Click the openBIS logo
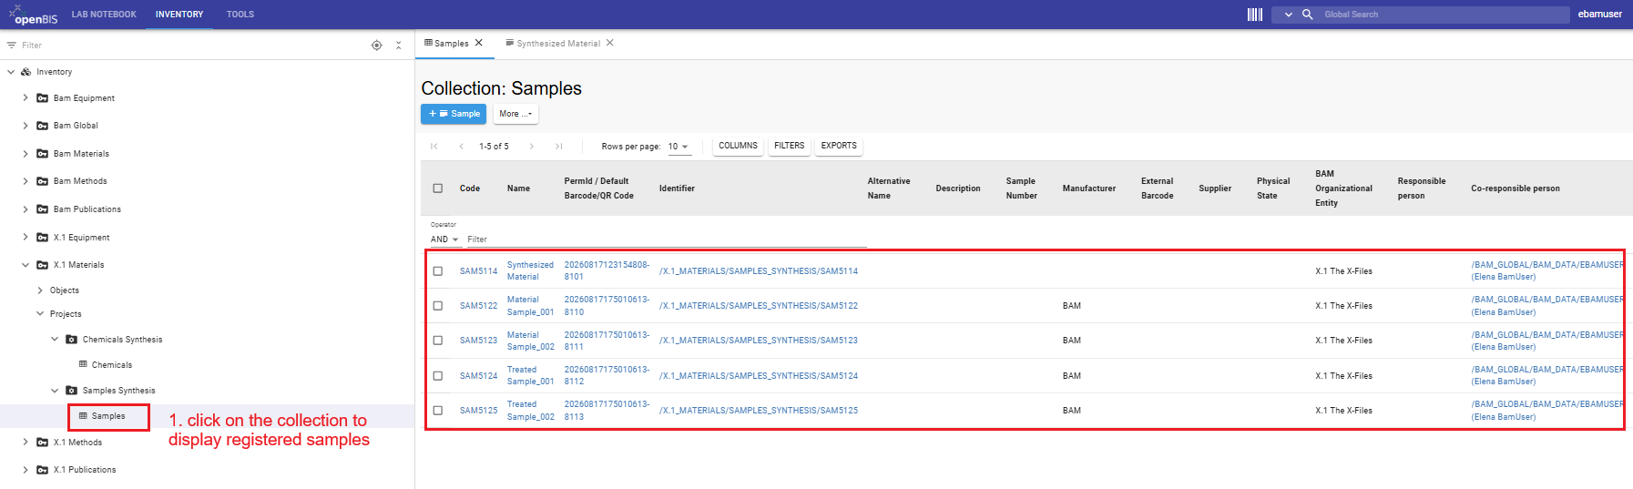1633x489 pixels. [34, 15]
